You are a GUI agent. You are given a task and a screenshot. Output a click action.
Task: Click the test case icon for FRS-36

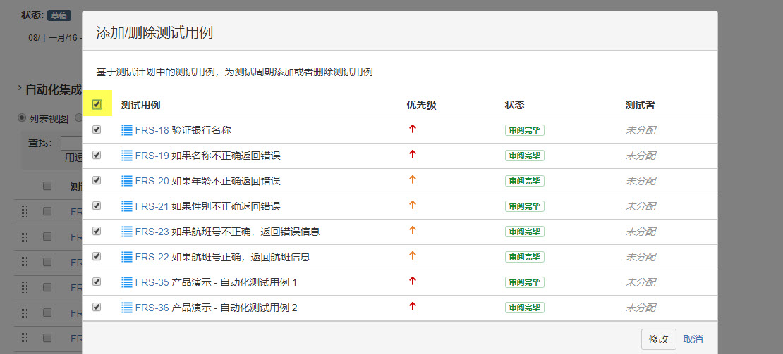pos(127,308)
